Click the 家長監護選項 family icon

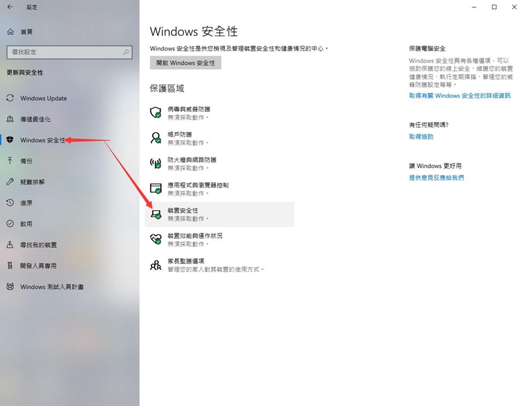tap(156, 265)
